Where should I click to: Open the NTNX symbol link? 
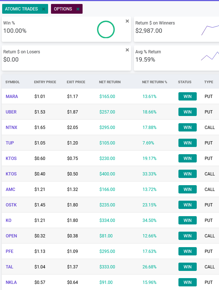pyautogui.click(x=11, y=128)
